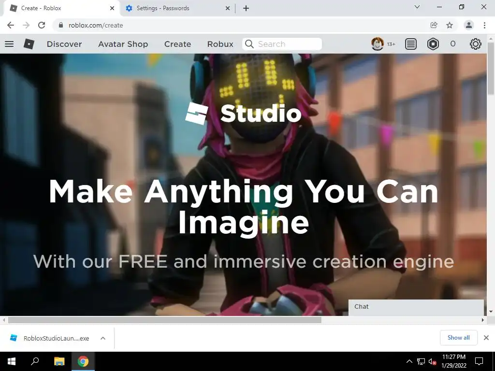Bookmark this page with the star icon
Viewport: 495px width, 371px height.
(x=450, y=25)
